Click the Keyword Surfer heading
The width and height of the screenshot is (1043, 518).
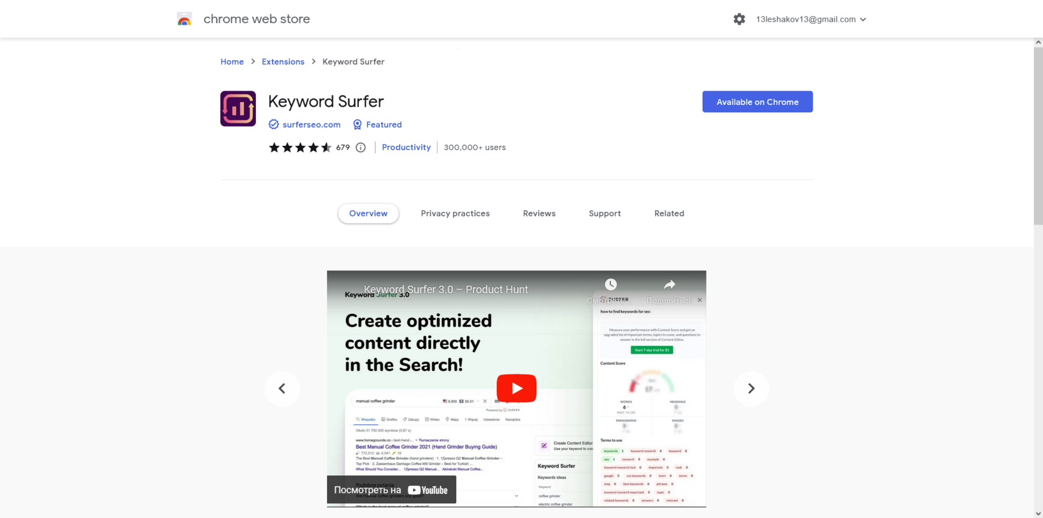pyautogui.click(x=326, y=101)
